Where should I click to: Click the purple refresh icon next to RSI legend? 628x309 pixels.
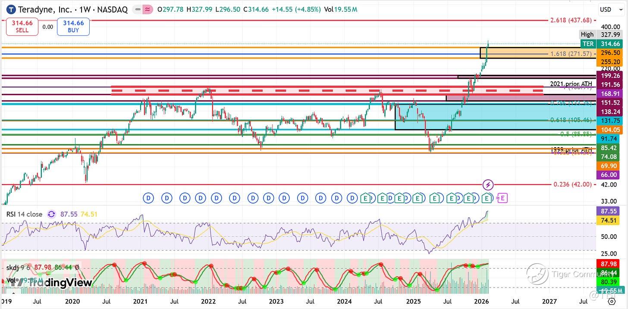[51, 214]
